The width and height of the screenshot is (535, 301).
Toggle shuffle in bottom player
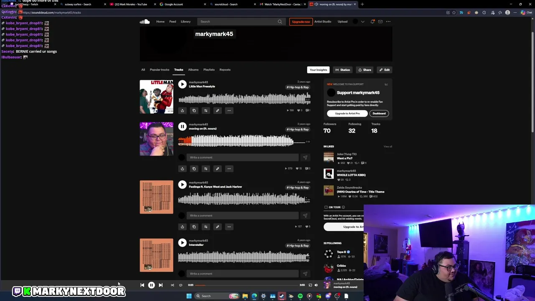172,285
